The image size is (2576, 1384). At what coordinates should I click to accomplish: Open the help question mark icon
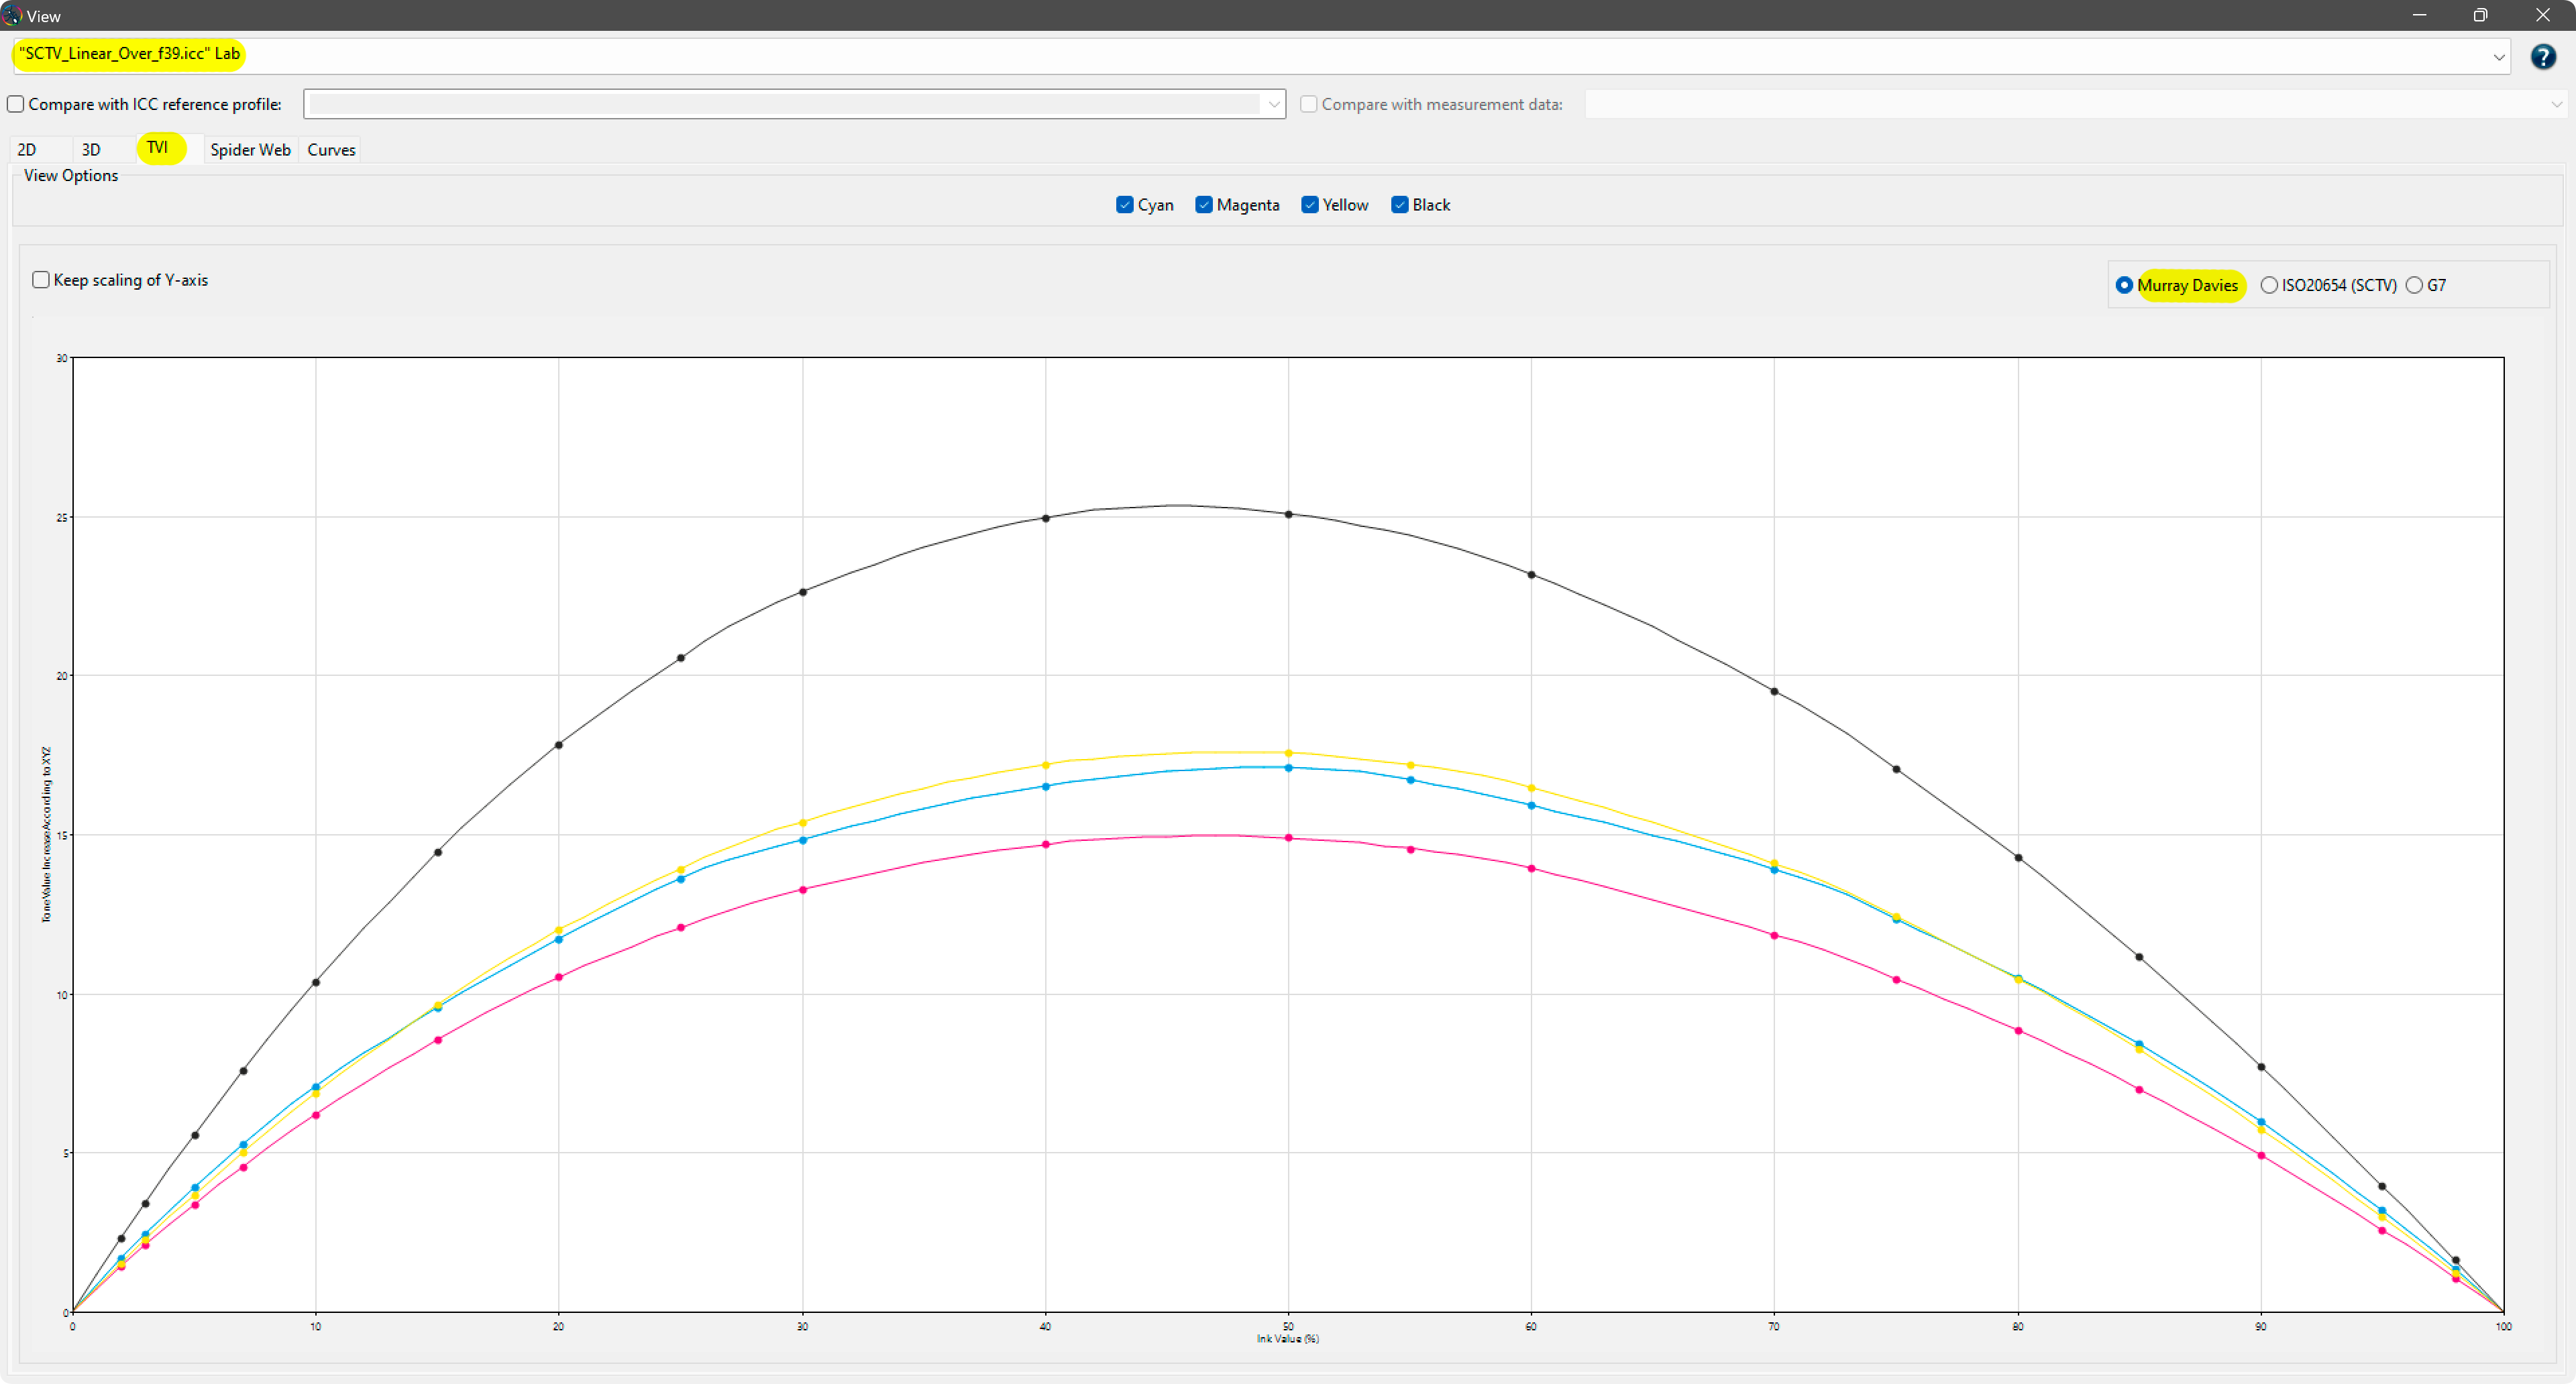point(2543,56)
